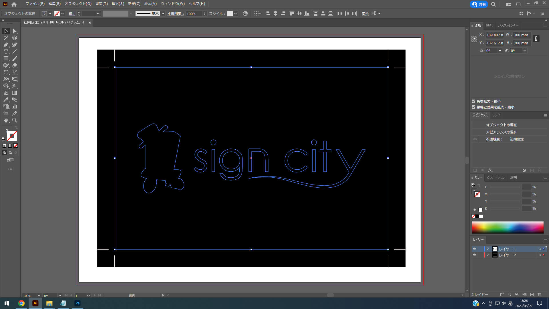
Task: Hide レイヤー 1 using its eye icon
Action: 475,249
